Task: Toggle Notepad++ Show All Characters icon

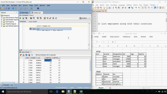Action: 152,8
